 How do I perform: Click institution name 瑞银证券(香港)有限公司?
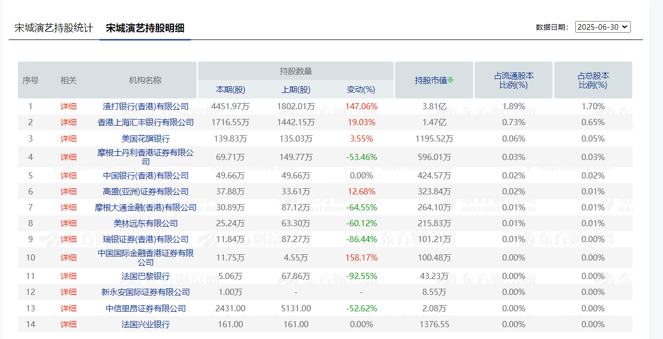tap(146, 239)
